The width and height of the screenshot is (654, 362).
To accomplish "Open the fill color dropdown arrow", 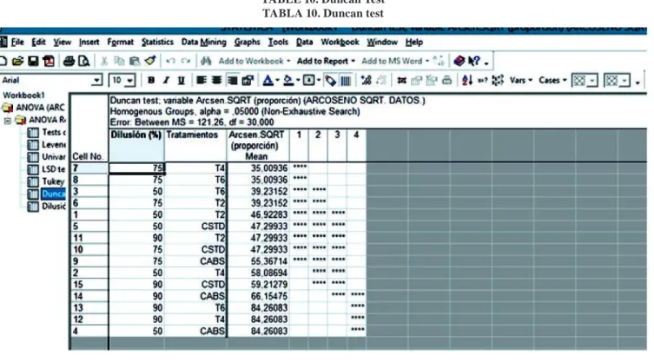I will point(298,81).
